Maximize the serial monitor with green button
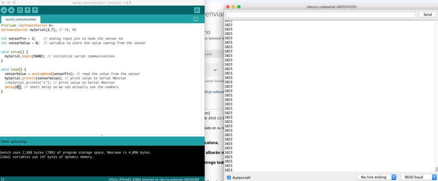This screenshot has width=438, height=181. point(239,7)
